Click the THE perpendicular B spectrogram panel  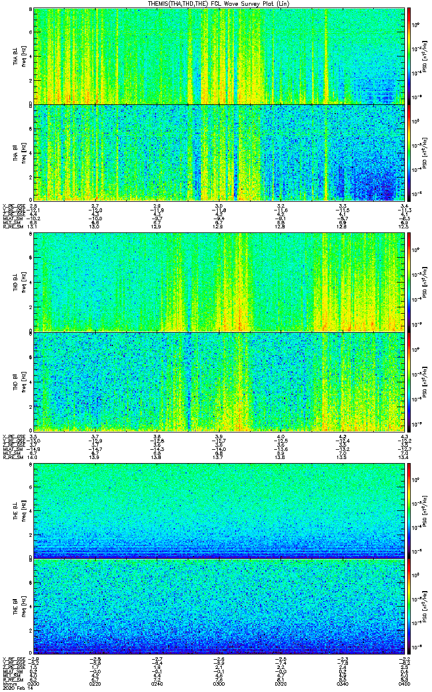click(x=219, y=510)
